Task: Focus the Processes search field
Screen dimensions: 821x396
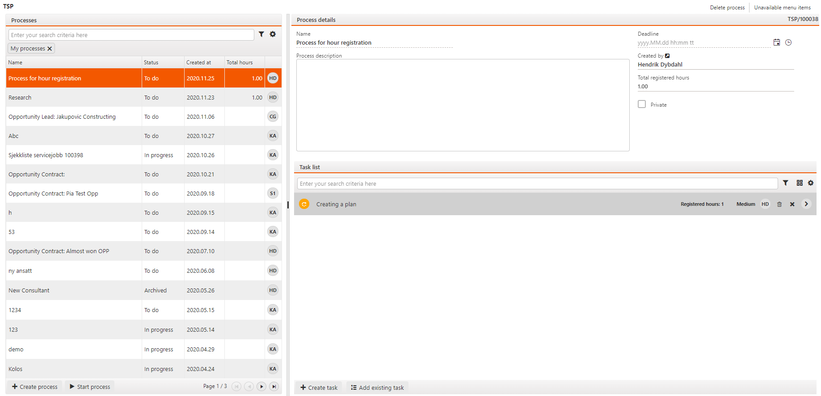Action: click(x=131, y=35)
